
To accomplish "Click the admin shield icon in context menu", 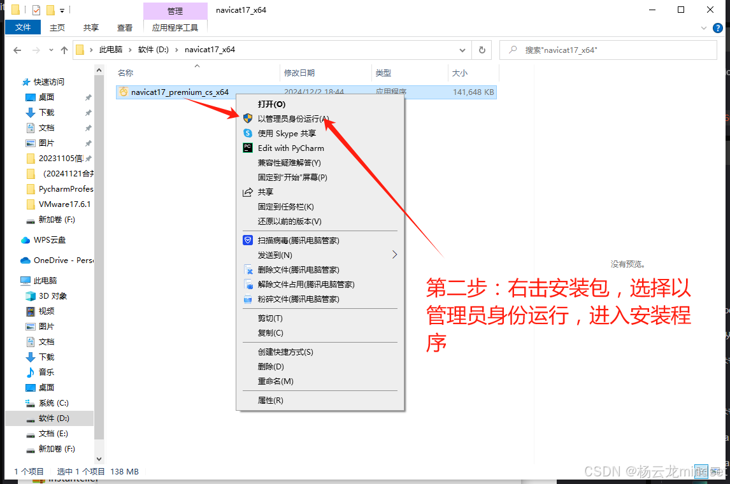I will pyautogui.click(x=248, y=118).
